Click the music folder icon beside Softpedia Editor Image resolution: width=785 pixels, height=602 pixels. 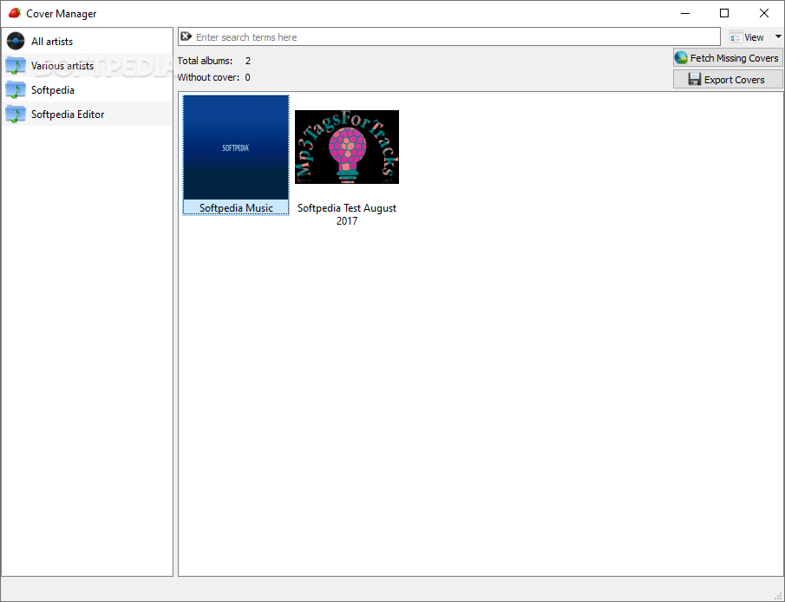tap(16, 114)
